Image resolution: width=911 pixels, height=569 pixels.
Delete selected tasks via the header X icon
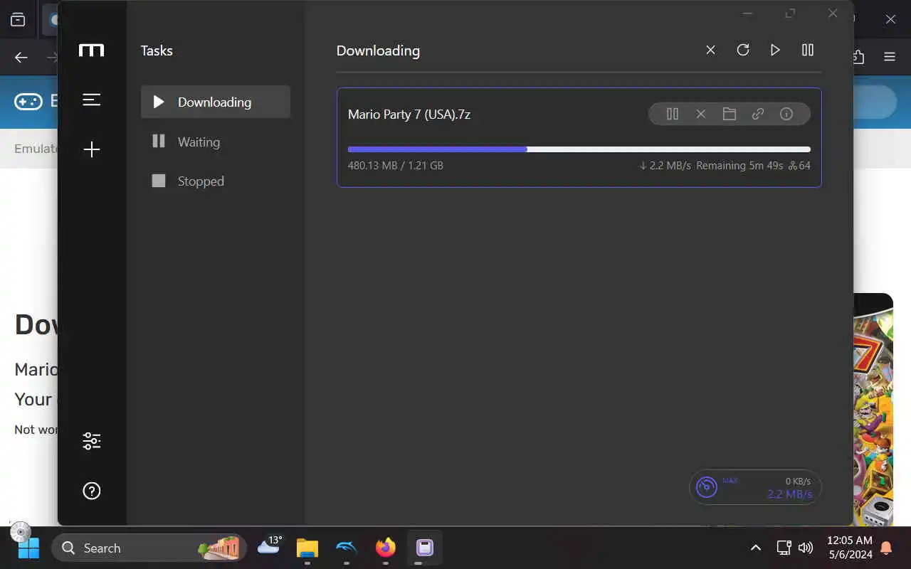tap(710, 50)
